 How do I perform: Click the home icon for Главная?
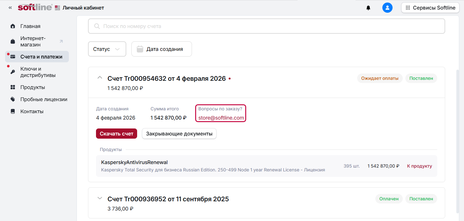[x=13, y=26]
